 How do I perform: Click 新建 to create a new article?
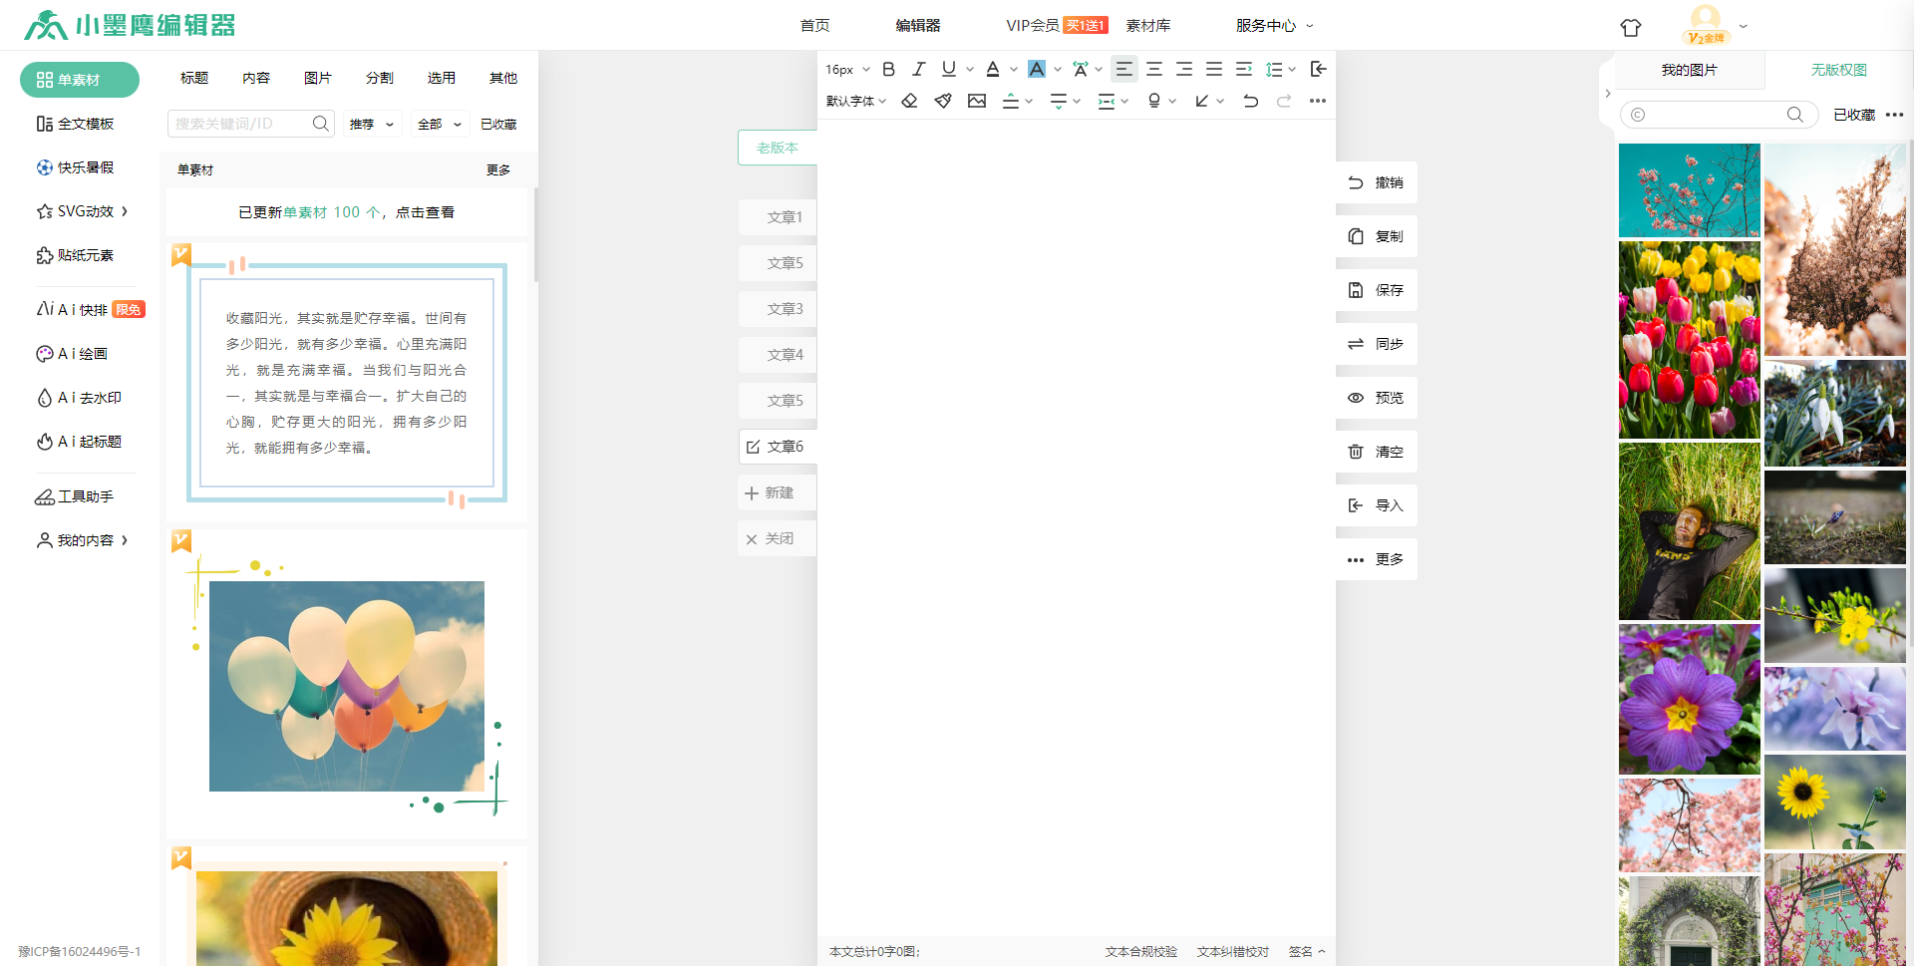point(778,492)
